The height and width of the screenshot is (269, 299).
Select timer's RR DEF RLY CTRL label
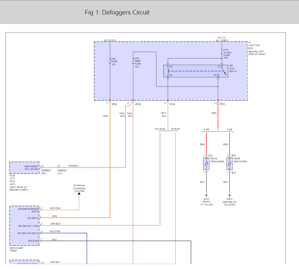point(28,226)
